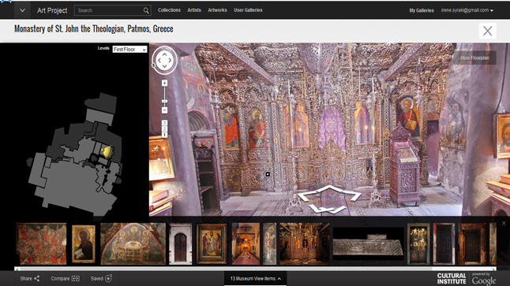
Task: Open the Collections menu
Action: point(169,10)
